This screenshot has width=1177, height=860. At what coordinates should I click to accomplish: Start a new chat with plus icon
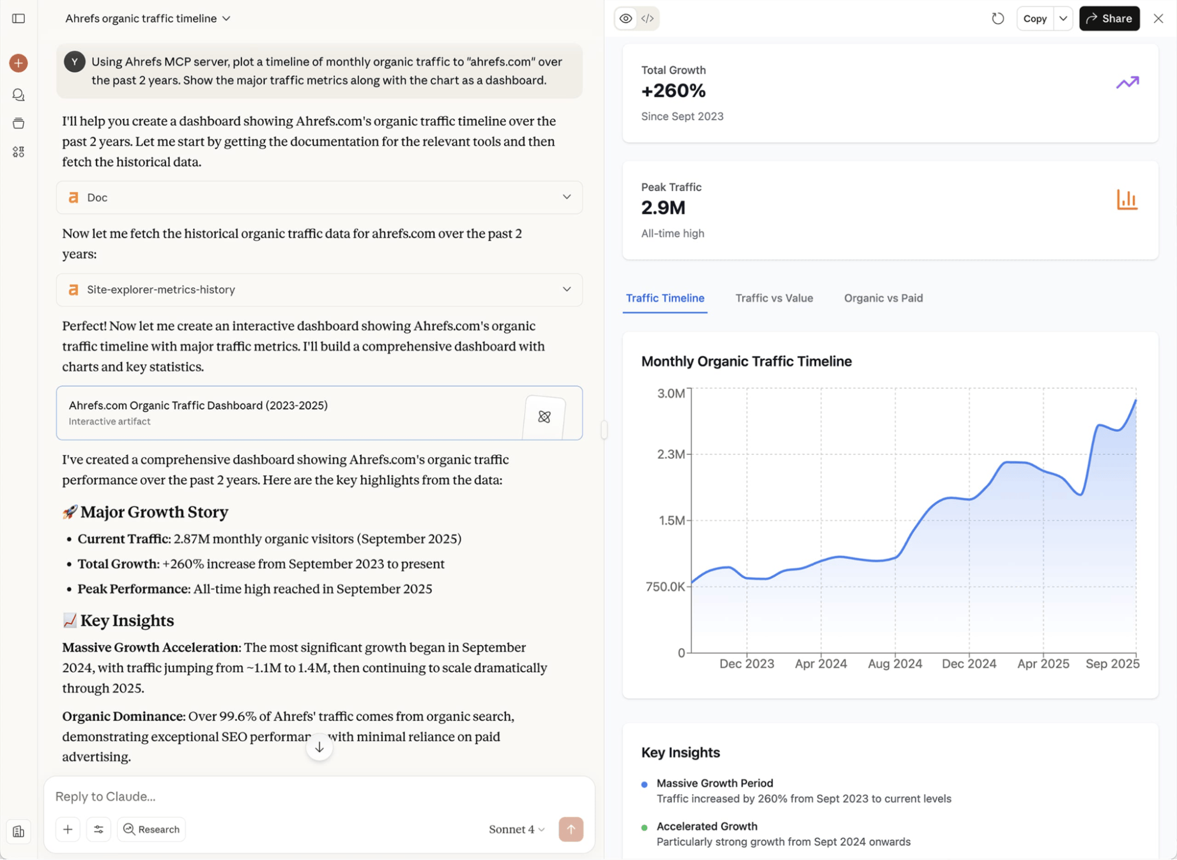coord(18,63)
